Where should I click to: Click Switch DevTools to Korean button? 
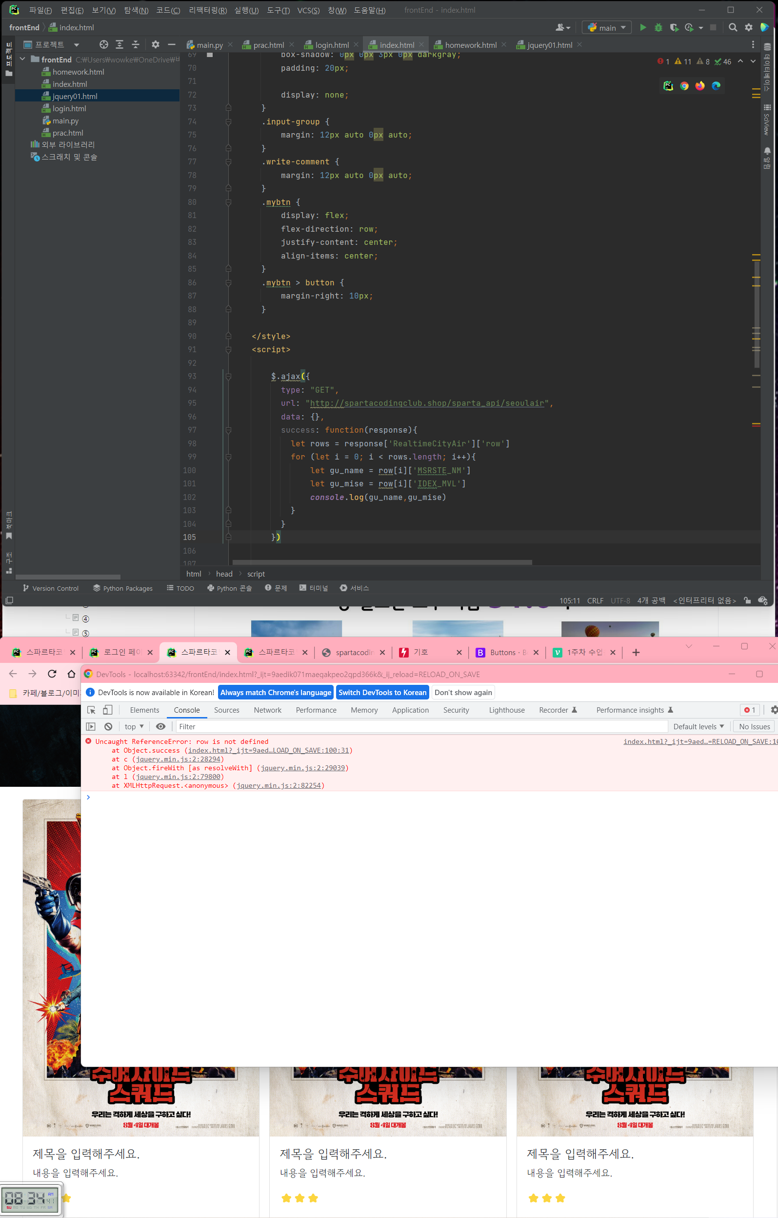tap(382, 692)
